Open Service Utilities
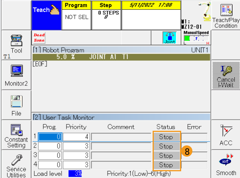The width and height of the screenshot is (240, 178). point(16,165)
